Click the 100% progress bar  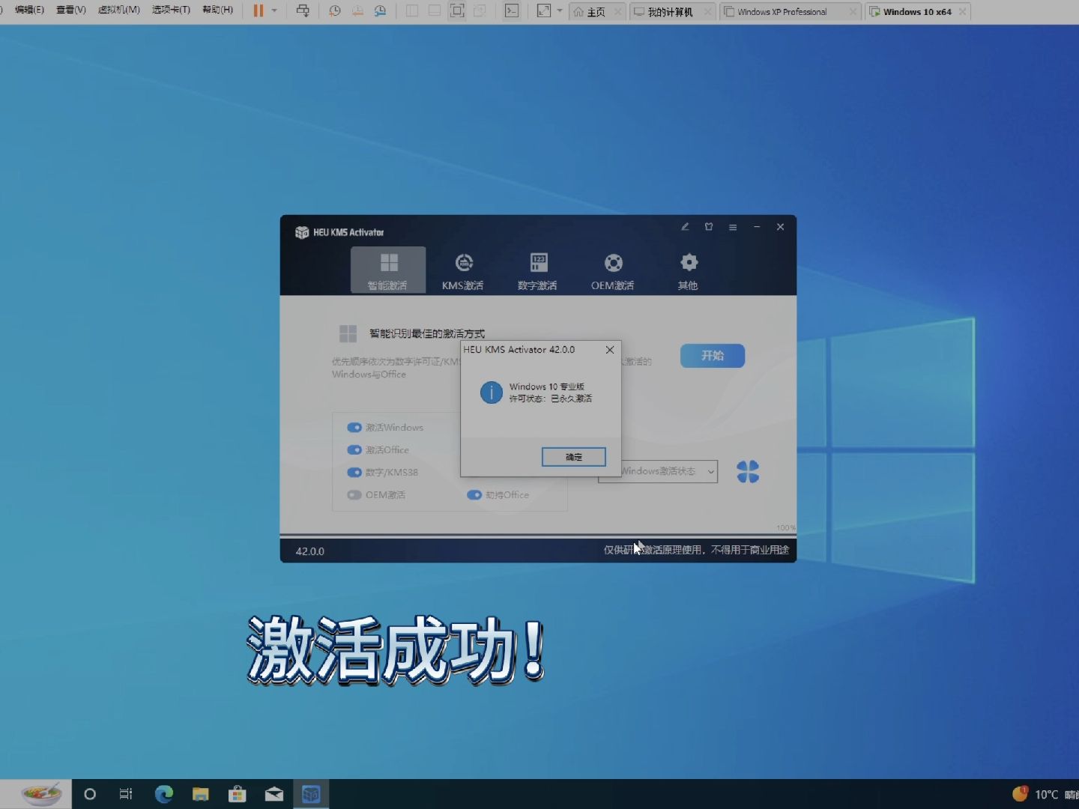click(538, 534)
